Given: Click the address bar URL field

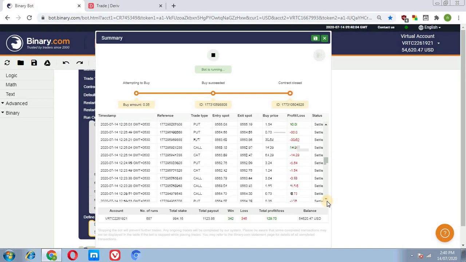Looking at the screenshot, I should coord(210,18).
